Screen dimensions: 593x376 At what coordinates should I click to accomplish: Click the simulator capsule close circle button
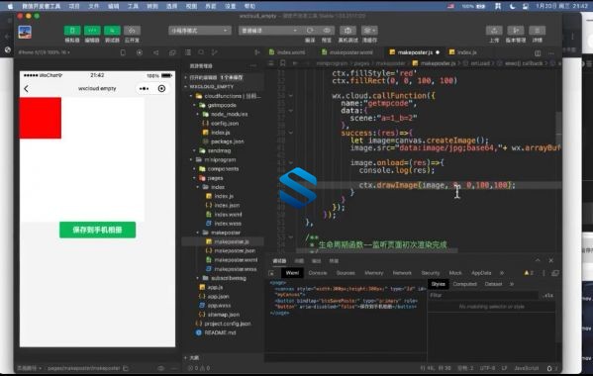tap(162, 89)
